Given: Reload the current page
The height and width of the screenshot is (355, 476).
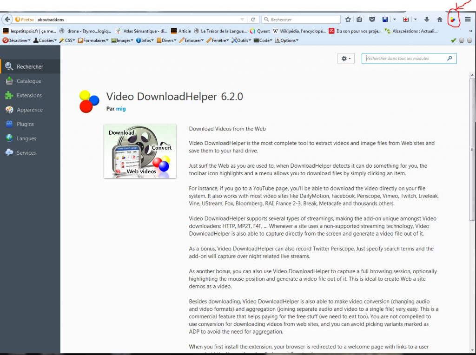Looking at the screenshot, I should click(x=253, y=20).
